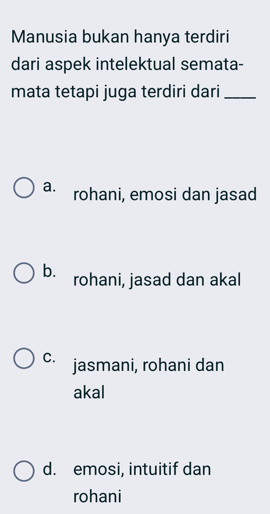Click the answer text "rohani, emosi dan jasad"
This screenshot has height=514, width=270.
click(165, 194)
